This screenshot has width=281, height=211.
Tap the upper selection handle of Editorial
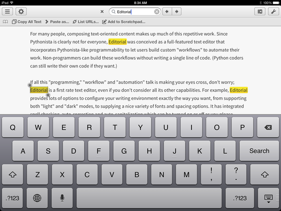coord(30,85)
